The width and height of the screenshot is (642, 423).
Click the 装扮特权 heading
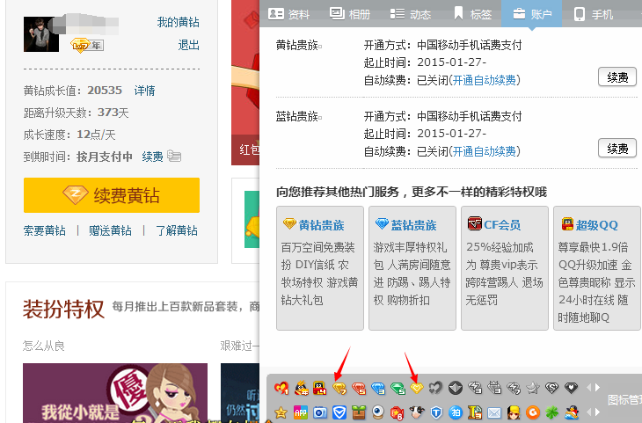coord(63,310)
